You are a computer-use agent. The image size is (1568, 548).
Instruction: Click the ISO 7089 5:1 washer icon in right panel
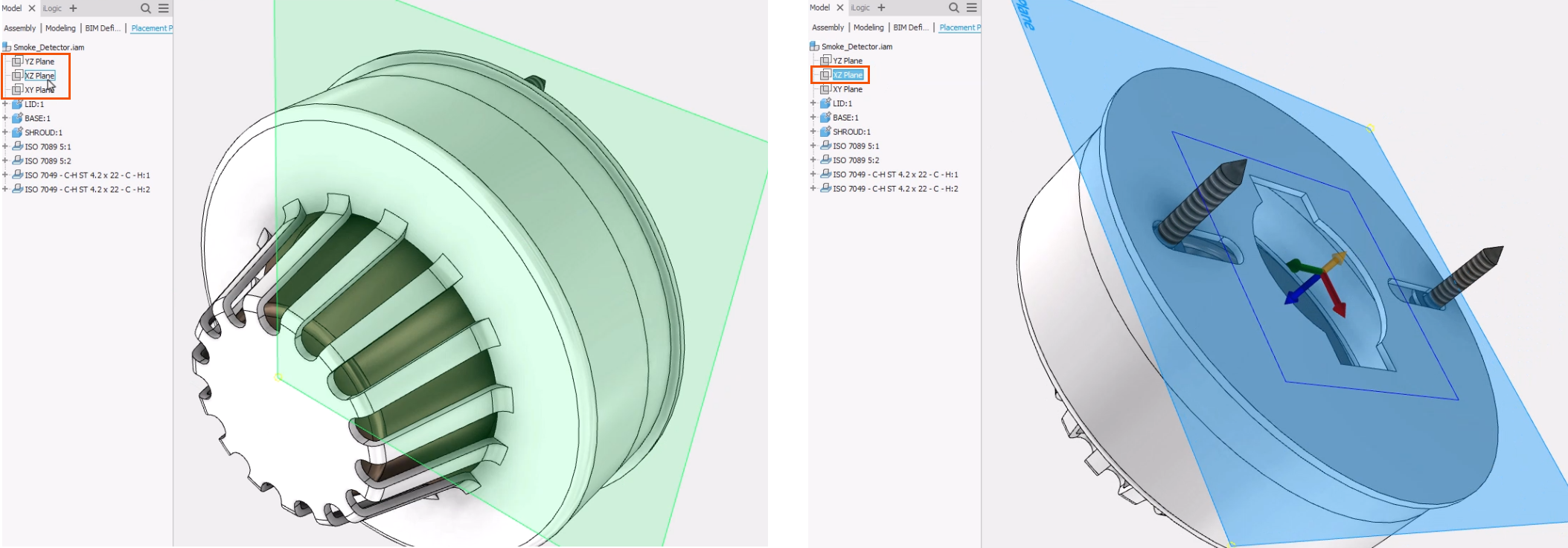tap(825, 146)
